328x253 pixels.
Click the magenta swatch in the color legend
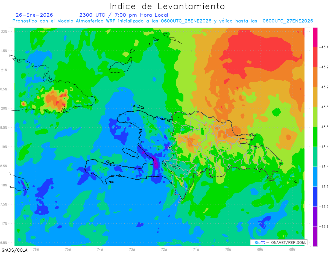[315, 37]
